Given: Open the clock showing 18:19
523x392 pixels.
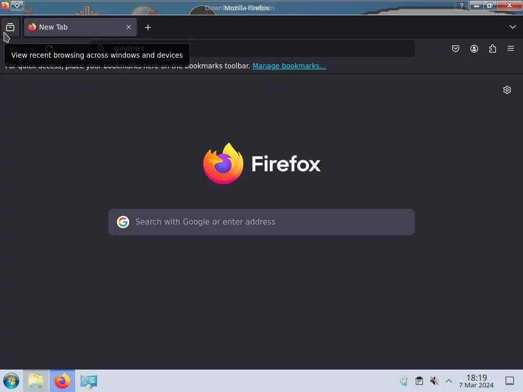Looking at the screenshot, I should [x=477, y=381].
